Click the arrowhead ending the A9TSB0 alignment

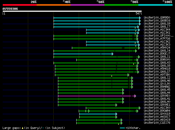click(129, 75)
